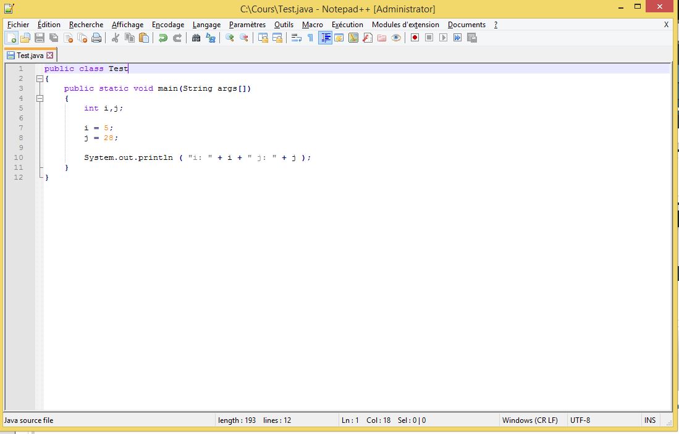Open Find with the binoculars icon
Viewport: 679px width, 434px height.
[196, 38]
